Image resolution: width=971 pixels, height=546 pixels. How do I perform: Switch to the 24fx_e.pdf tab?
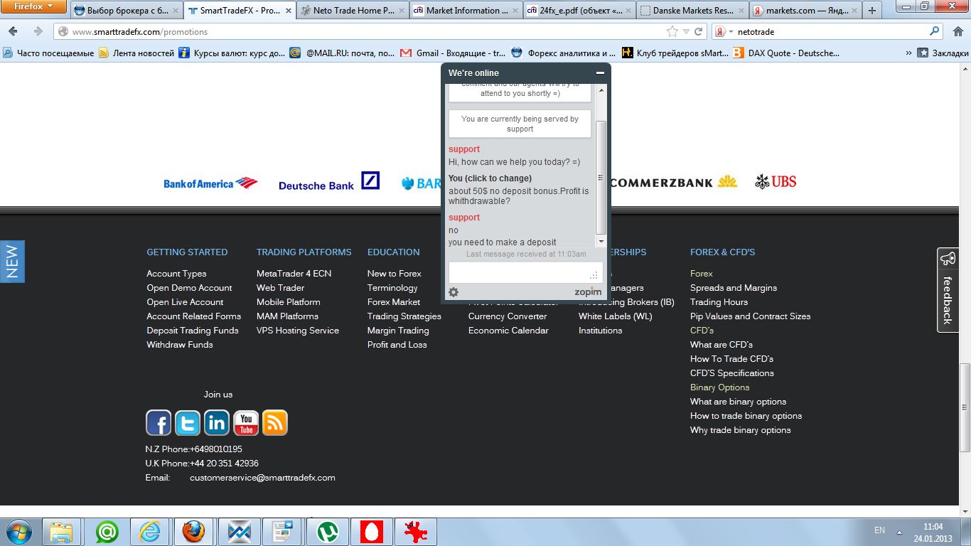pyautogui.click(x=579, y=11)
